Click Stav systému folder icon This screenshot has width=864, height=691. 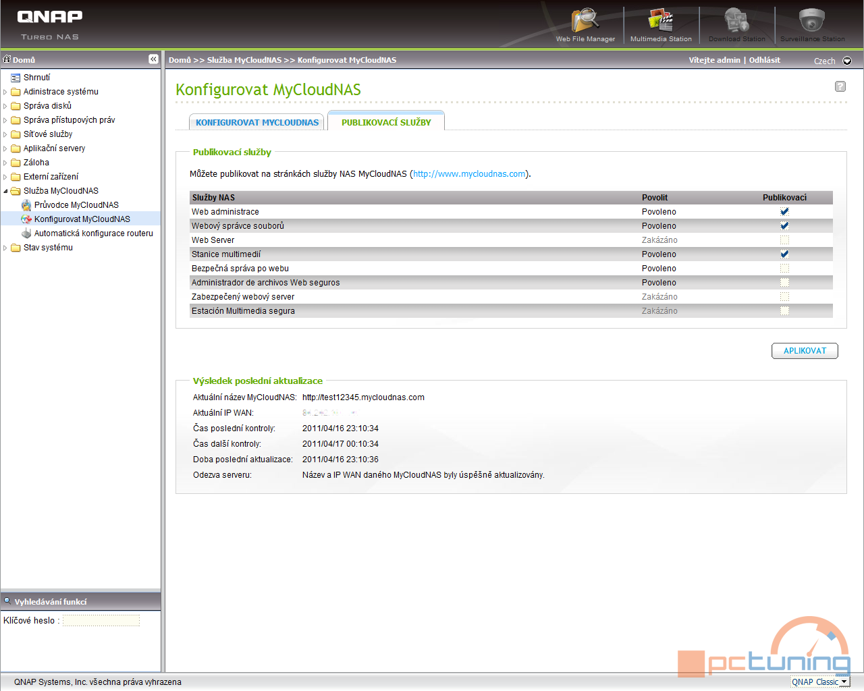[16, 248]
